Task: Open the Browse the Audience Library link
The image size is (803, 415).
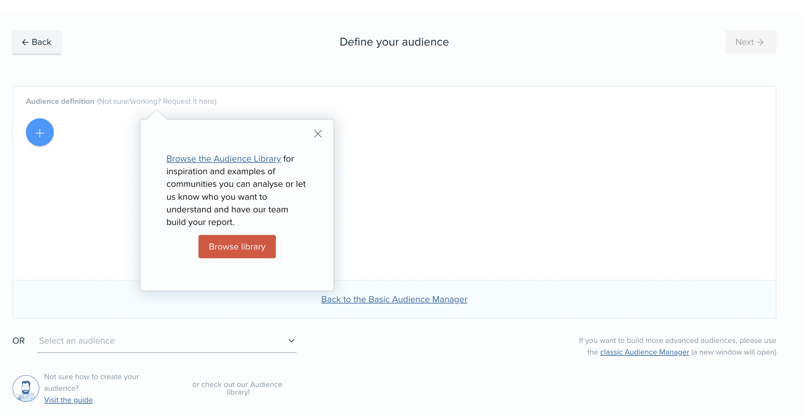Action: pos(223,159)
